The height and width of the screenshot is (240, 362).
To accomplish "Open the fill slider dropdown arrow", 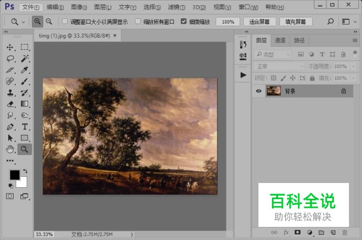I will pyautogui.click(x=353, y=78).
